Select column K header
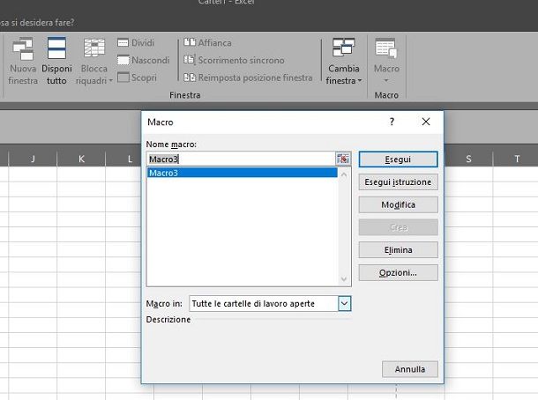538x400 pixels. (x=81, y=159)
